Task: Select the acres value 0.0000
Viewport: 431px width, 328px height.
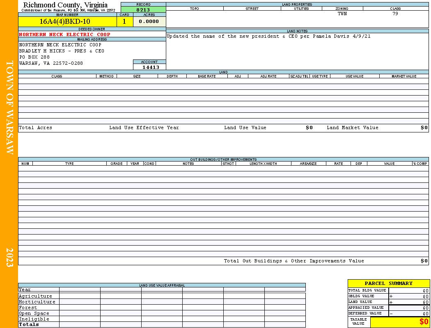Action: coord(149,21)
